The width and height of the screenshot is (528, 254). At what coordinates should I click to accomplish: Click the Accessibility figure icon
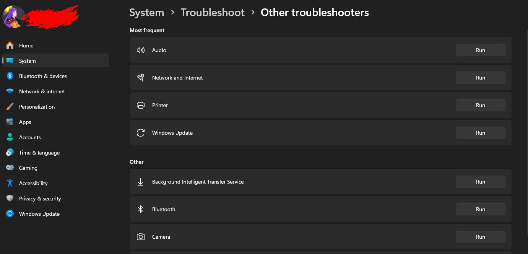(10, 183)
